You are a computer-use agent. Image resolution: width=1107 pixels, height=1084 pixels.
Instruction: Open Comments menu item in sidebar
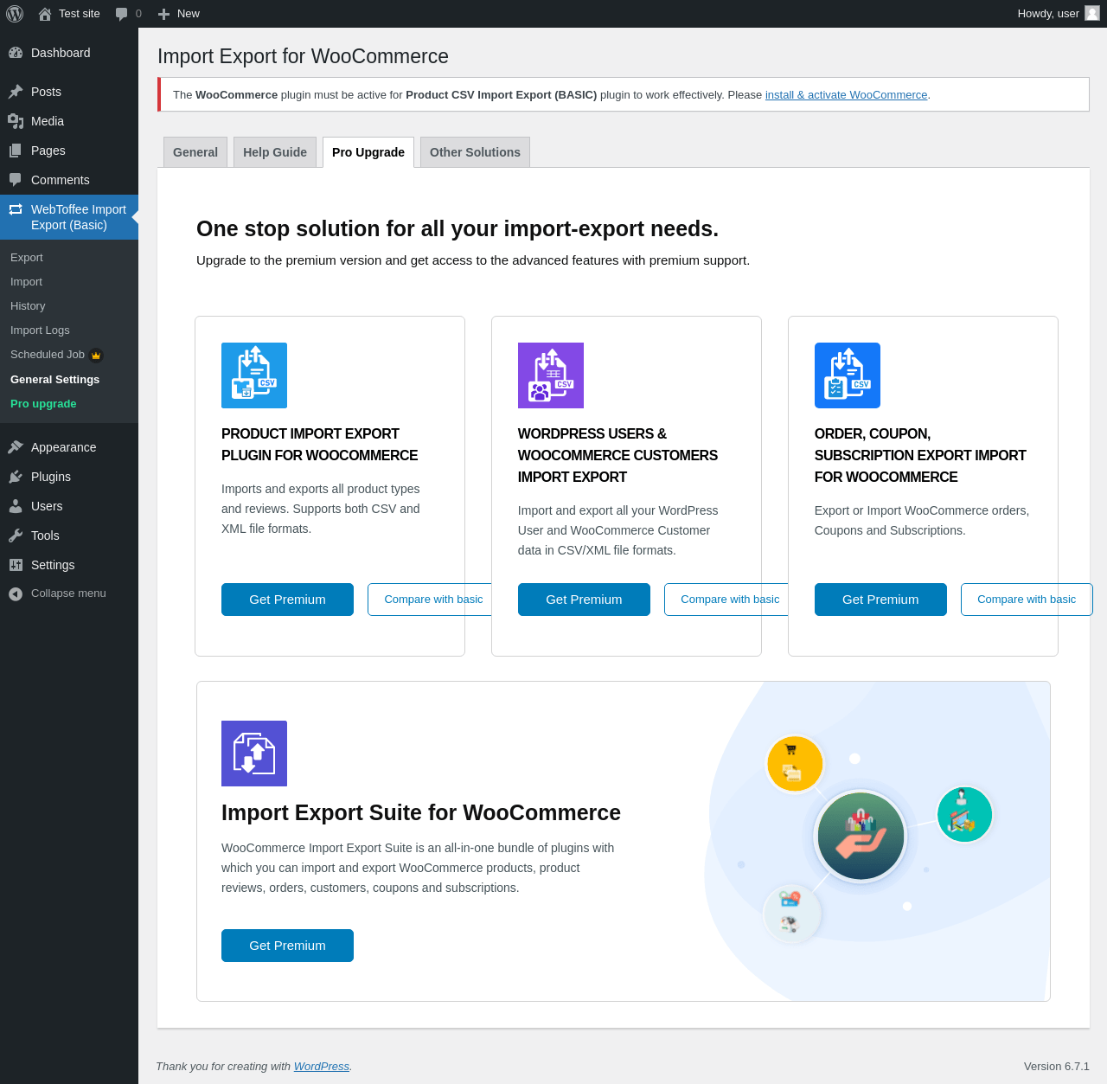pyautogui.click(x=69, y=180)
